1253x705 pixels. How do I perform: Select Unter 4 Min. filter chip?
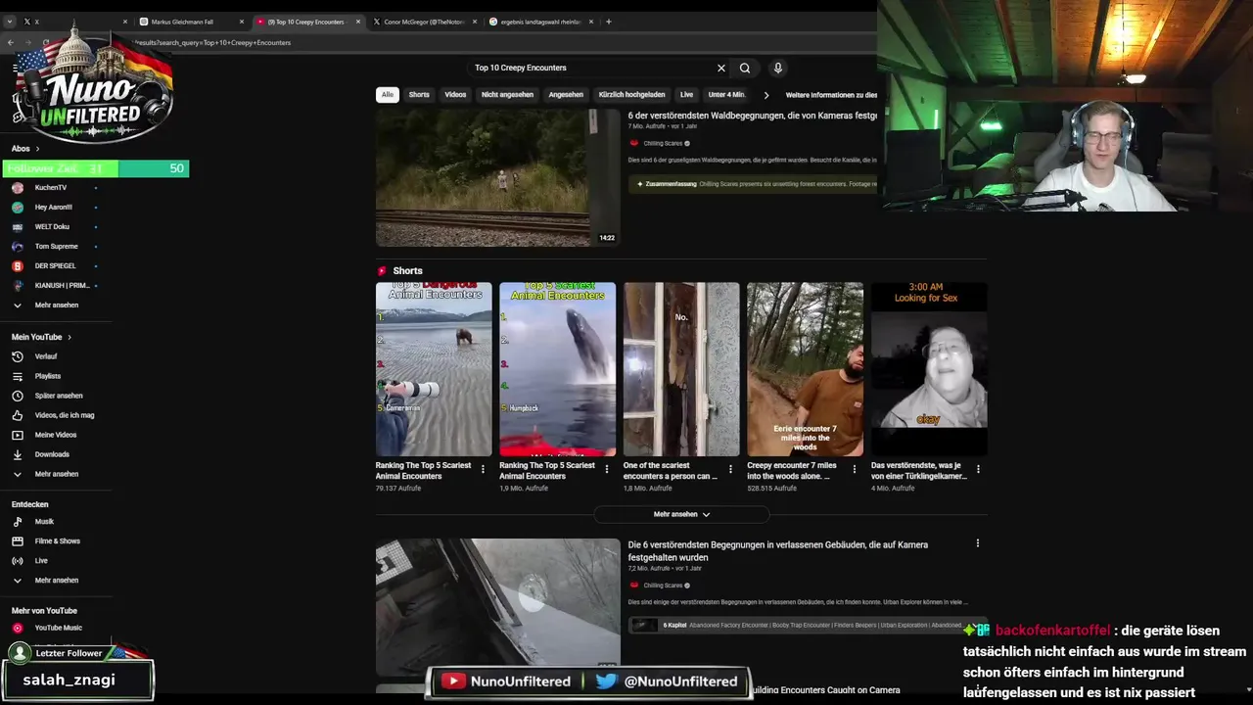(726, 95)
